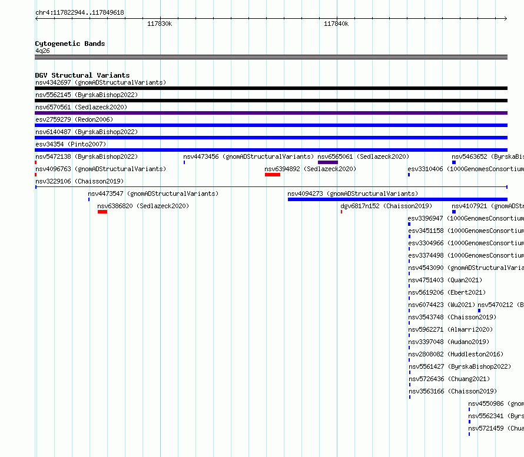Click the red bar under nsv6386820
Screen dimensions: 524x457
102,212
